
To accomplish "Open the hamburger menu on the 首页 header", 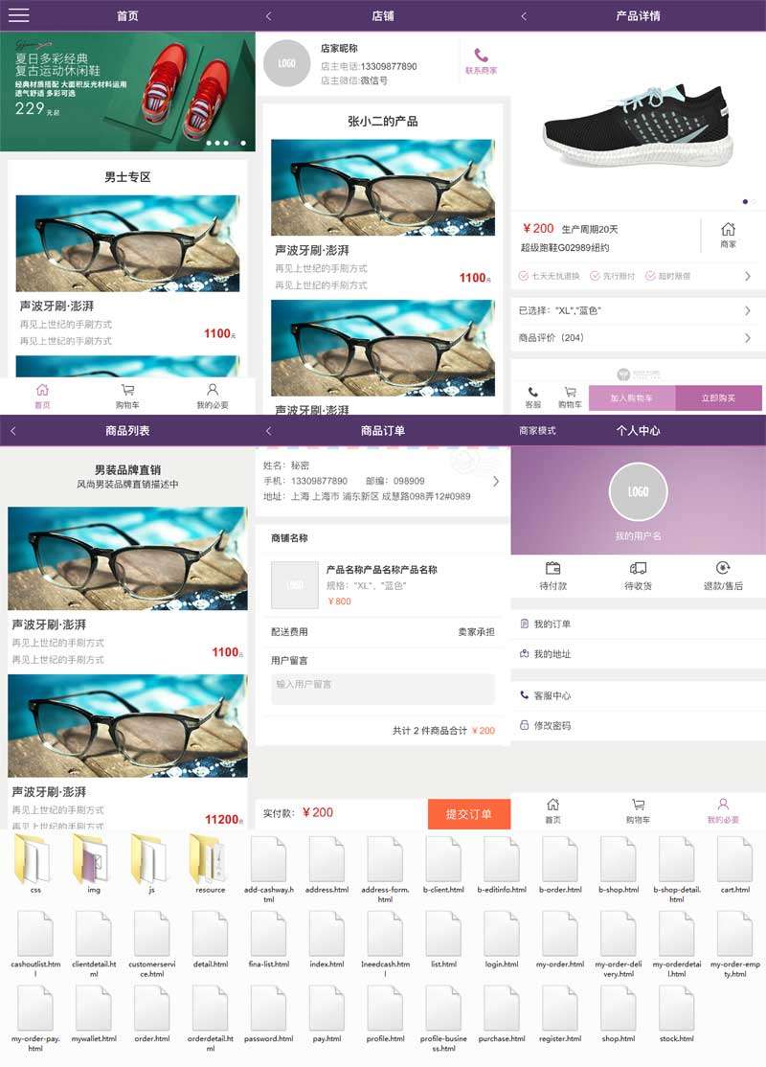I will tap(18, 15).
